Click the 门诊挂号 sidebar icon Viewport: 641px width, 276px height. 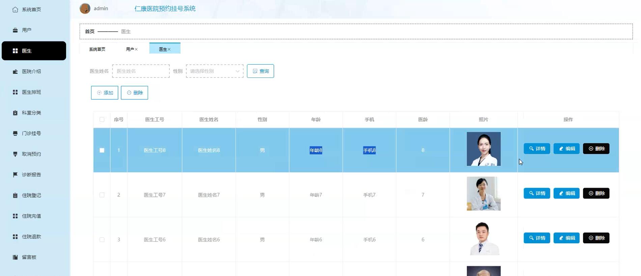click(x=15, y=133)
